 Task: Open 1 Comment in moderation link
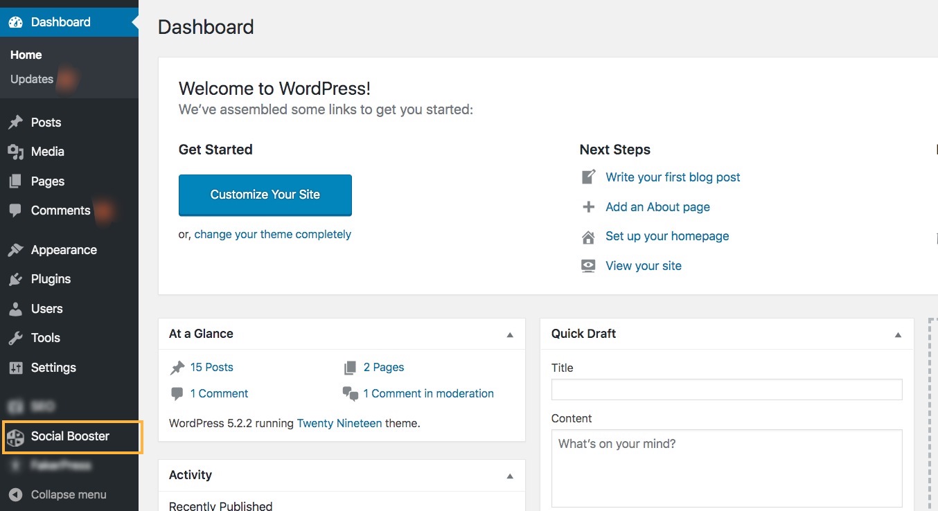click(x=429, y=393)
